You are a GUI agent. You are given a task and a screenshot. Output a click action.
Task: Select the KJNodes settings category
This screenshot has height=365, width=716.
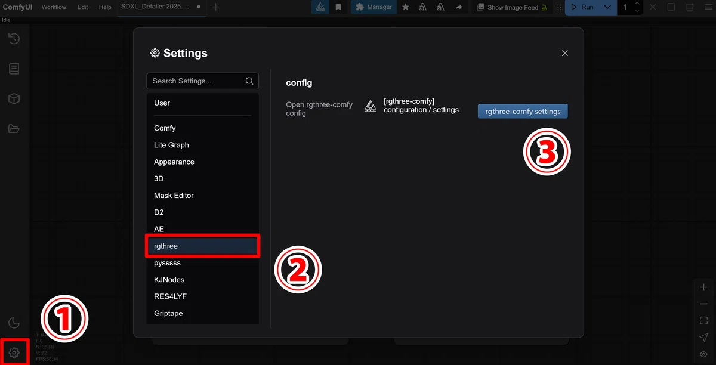pyautogui.click(x=202, y=280)
